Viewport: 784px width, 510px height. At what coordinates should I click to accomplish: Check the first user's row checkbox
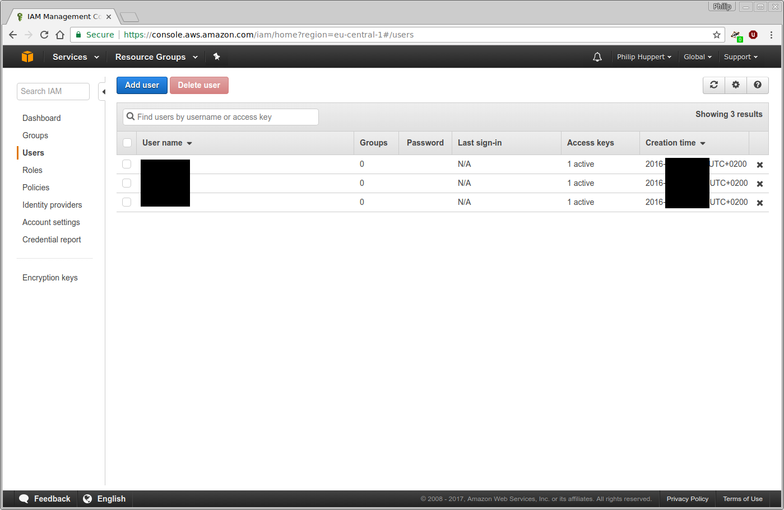tap(127, 164)
